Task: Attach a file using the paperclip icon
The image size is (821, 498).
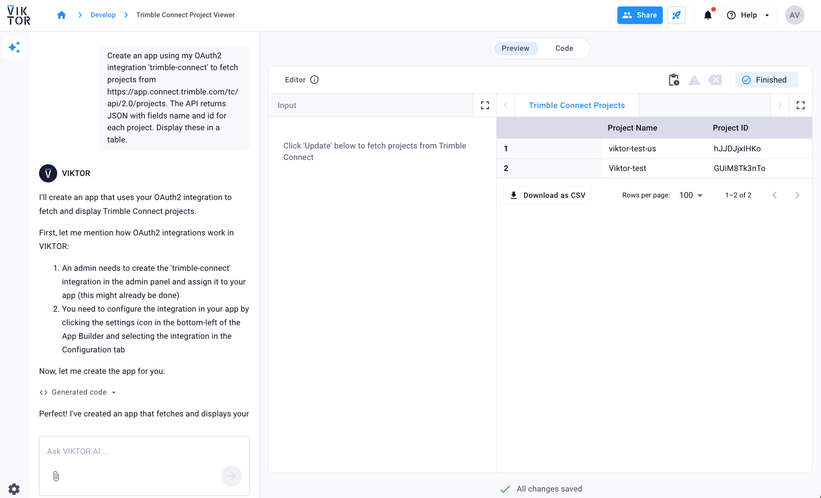Action: click(x=56, y=476)
